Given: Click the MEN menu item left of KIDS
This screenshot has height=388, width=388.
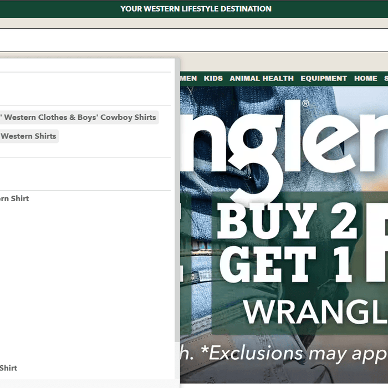Looking at the screenshot, I should (x=188, y=79).
